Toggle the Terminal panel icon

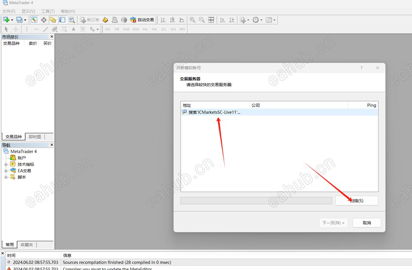[x=62, y=20]
